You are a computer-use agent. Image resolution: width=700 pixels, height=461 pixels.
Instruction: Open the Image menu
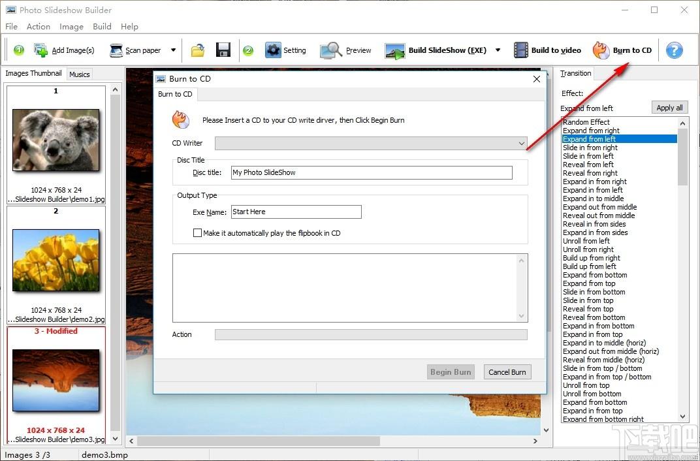pyautogui.click(x=71, y=26)
